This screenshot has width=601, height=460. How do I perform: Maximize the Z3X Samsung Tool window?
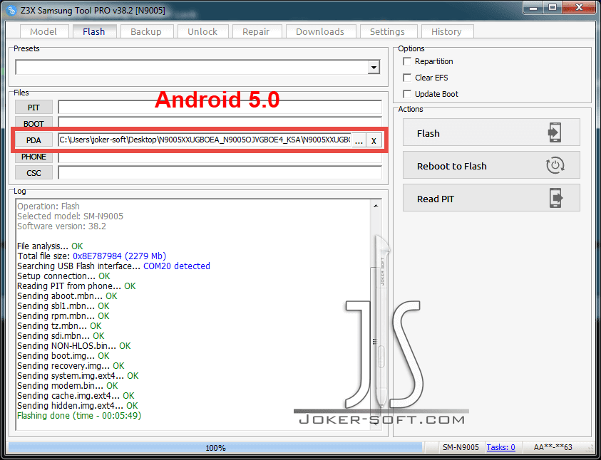[553, 8]
